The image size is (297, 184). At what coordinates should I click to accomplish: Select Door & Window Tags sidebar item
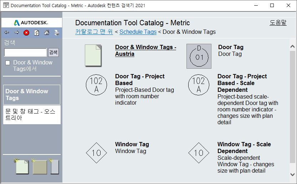32,95
